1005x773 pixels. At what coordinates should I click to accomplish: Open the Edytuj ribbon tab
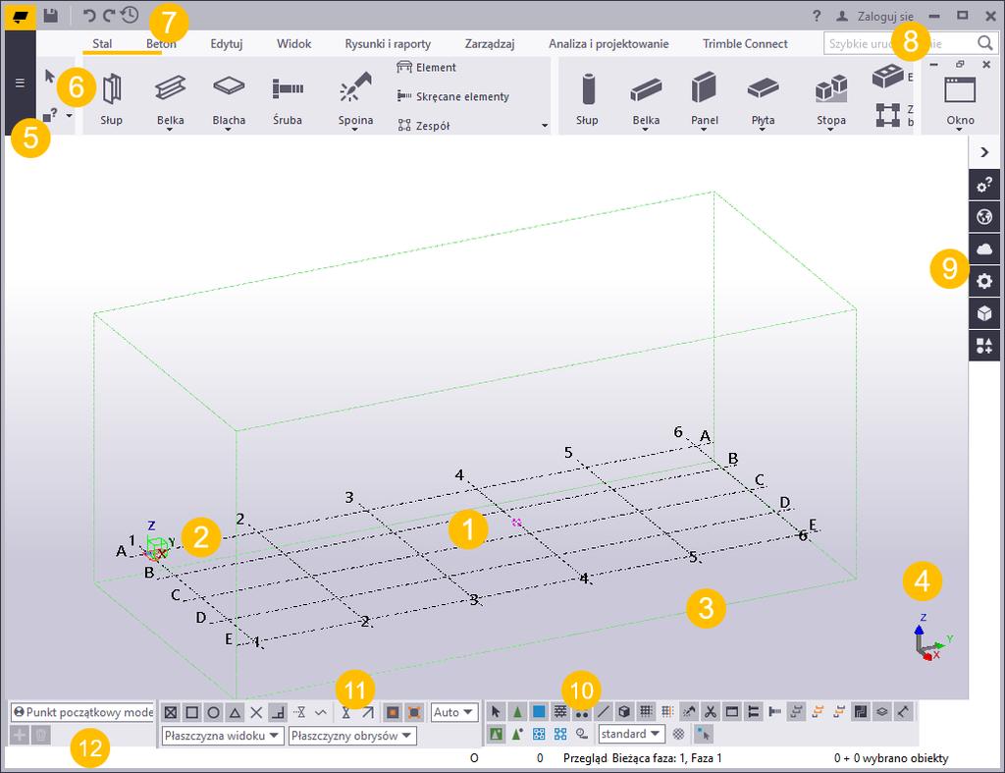tap(227, 43)
